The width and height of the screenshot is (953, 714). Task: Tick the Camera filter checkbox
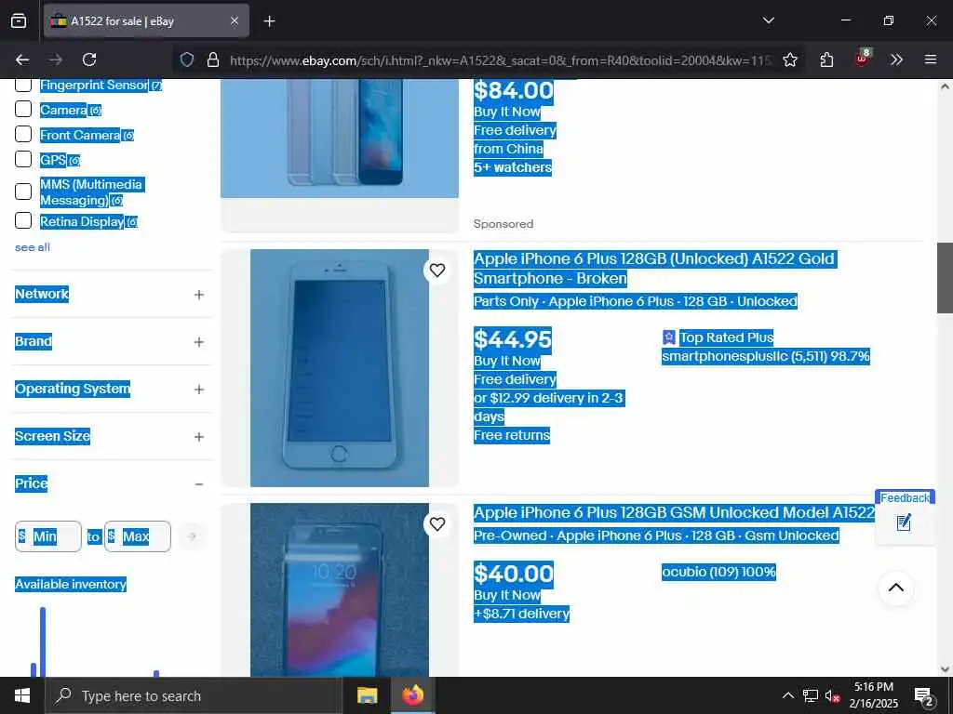[x=23, y=110]
